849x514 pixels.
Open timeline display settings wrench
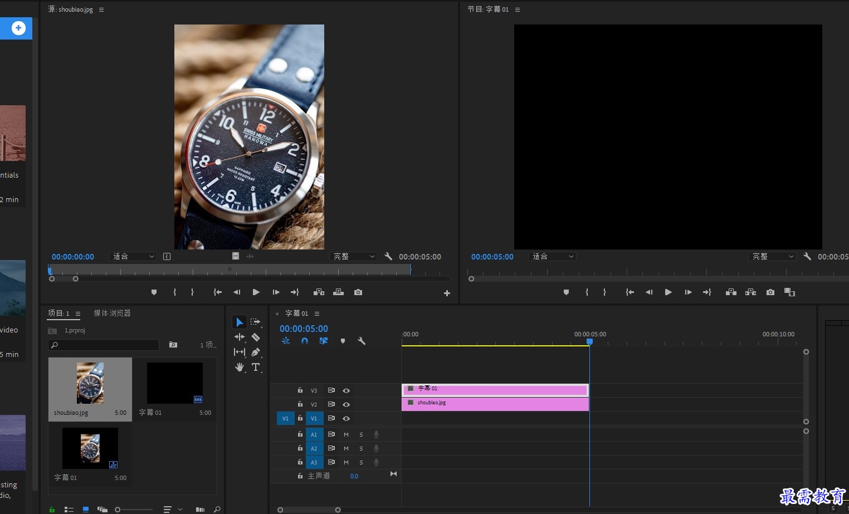(x=362, y=341)
